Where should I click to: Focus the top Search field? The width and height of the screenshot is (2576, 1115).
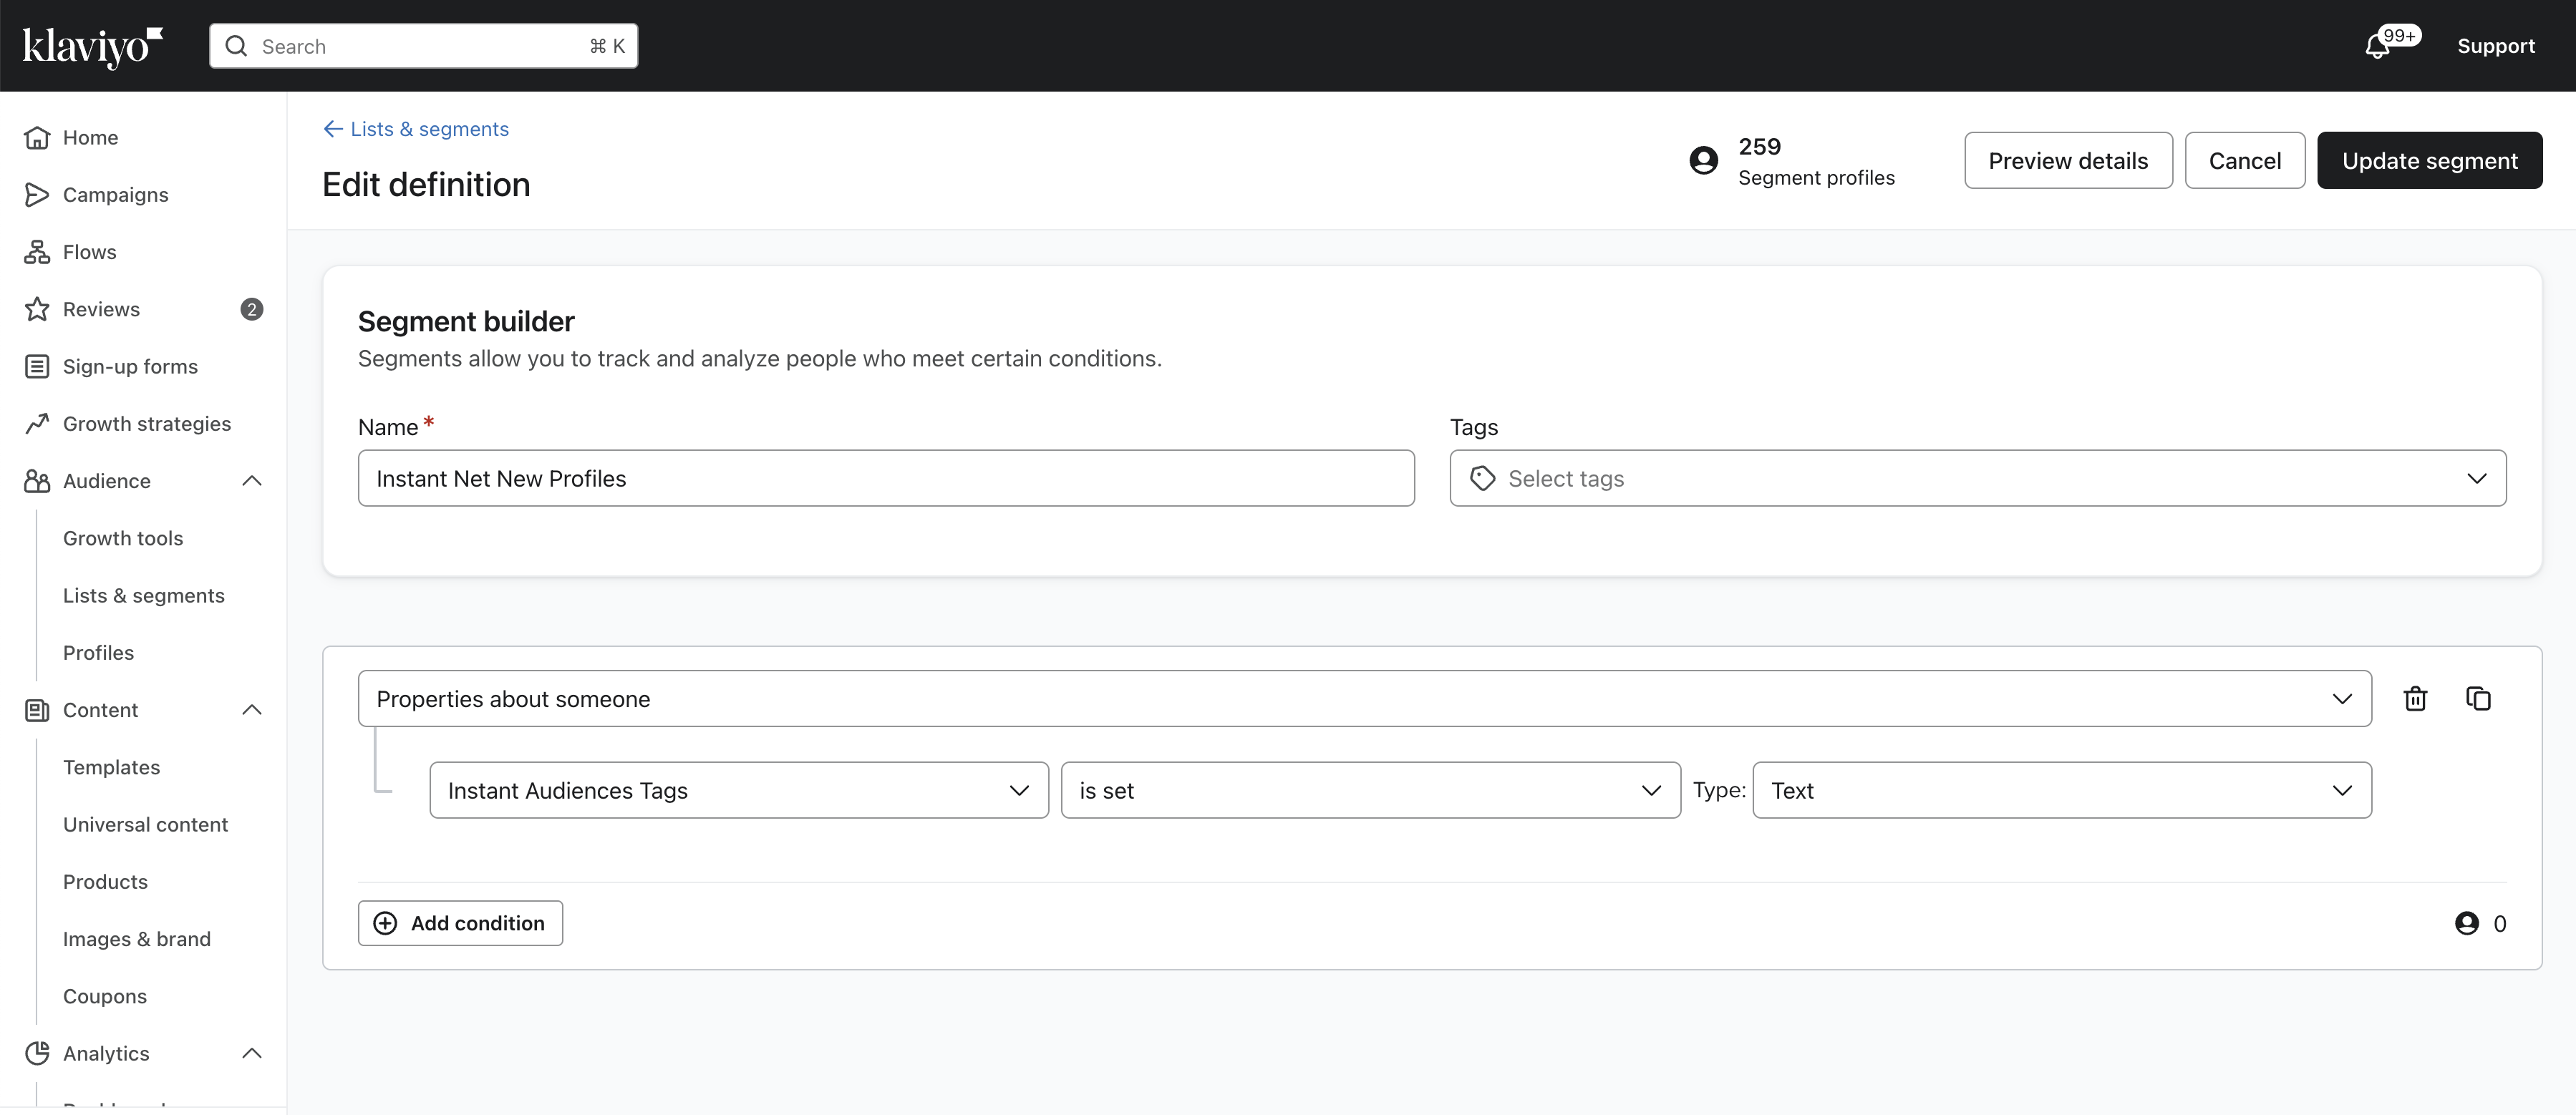[x=423, y=46]
